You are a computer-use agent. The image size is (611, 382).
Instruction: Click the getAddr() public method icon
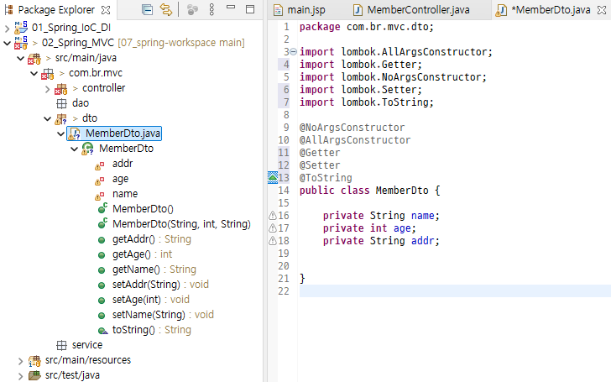(x=102, y=240)
